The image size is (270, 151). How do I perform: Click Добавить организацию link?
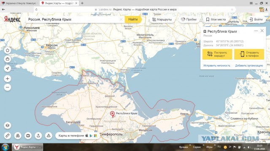click(x=249, y=65)
